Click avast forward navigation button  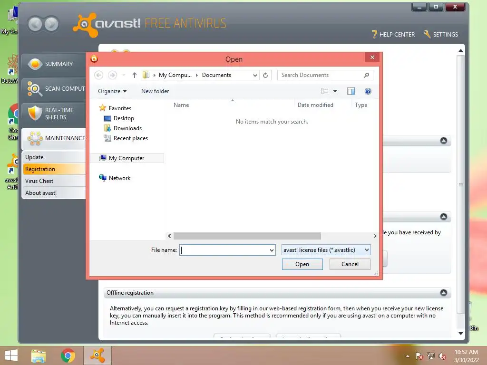pos(51,24)
